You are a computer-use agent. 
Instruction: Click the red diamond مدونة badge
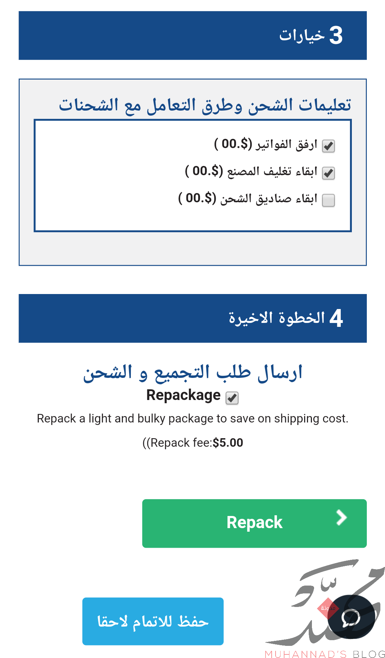tap(328, 608)
